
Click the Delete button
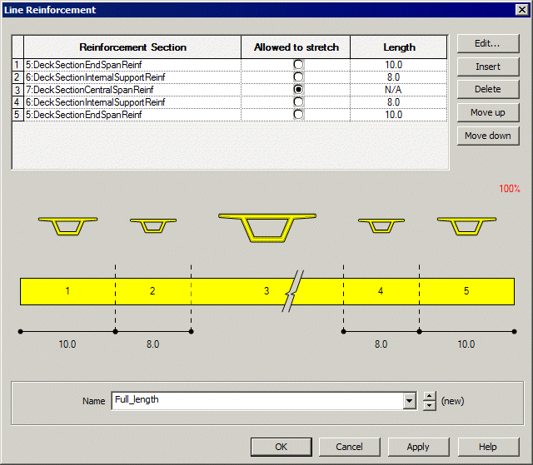488,89
